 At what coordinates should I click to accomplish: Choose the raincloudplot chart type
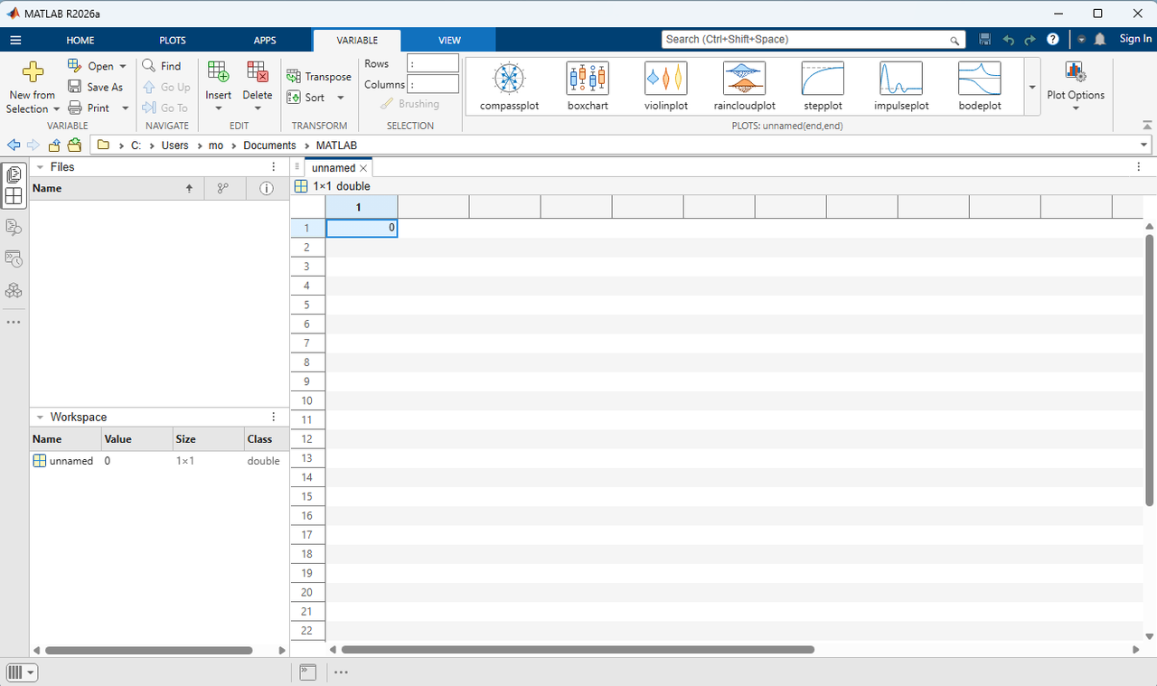745,87
